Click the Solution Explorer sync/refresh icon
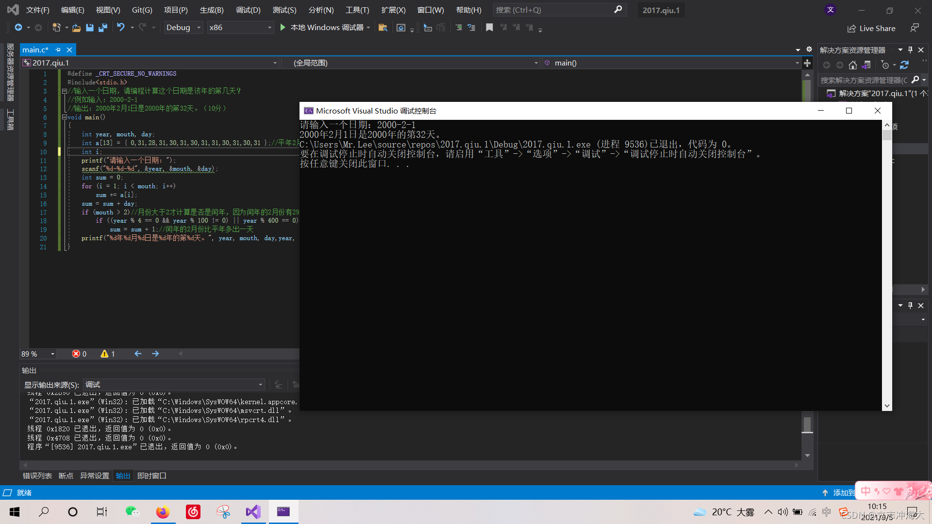 [904, 65]
